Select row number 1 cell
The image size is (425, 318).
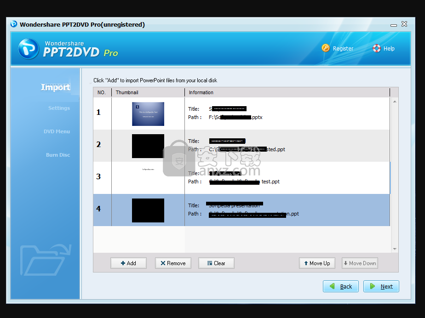coord(102,114)
